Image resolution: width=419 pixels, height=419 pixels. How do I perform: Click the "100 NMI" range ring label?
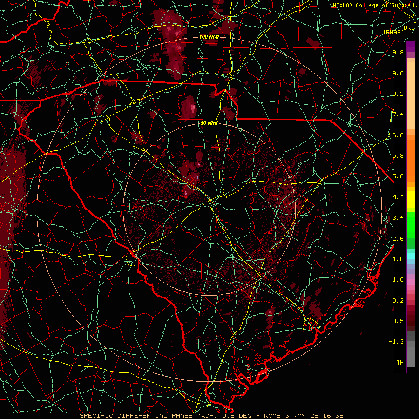209,37
